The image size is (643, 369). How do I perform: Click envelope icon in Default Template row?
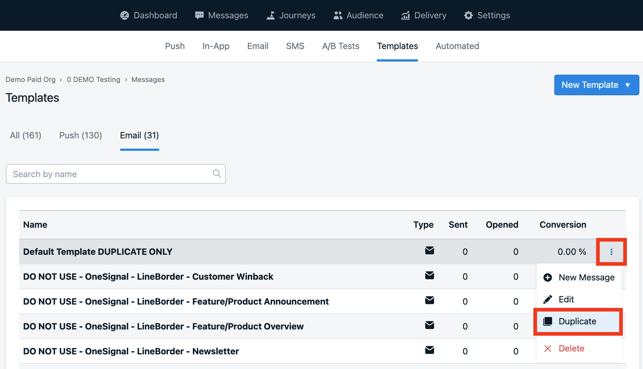(430, 250)
